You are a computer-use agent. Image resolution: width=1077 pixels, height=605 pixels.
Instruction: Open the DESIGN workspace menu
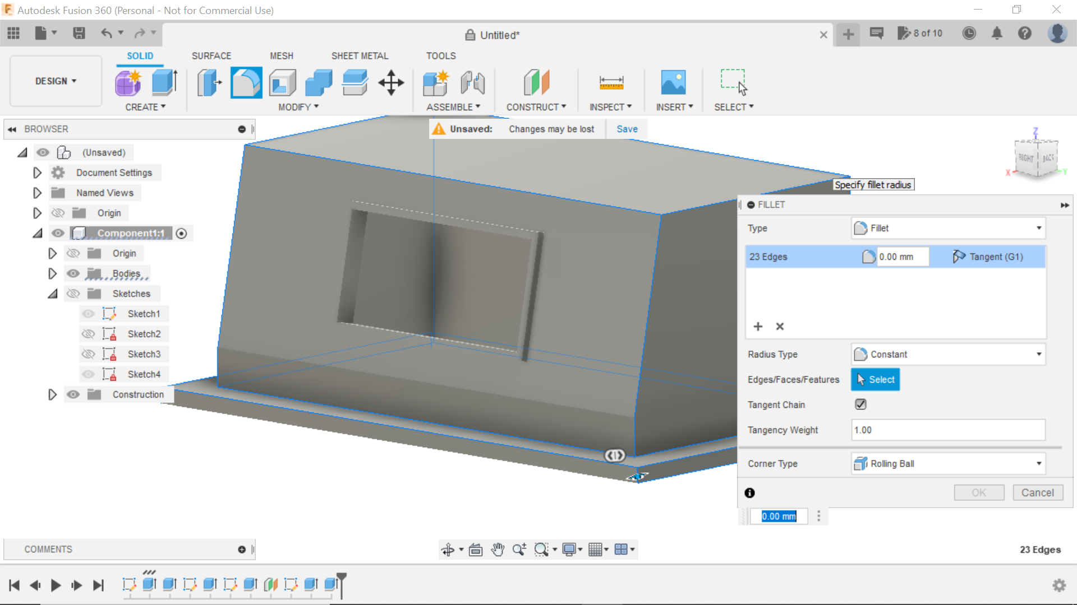[x=54, y=81]
